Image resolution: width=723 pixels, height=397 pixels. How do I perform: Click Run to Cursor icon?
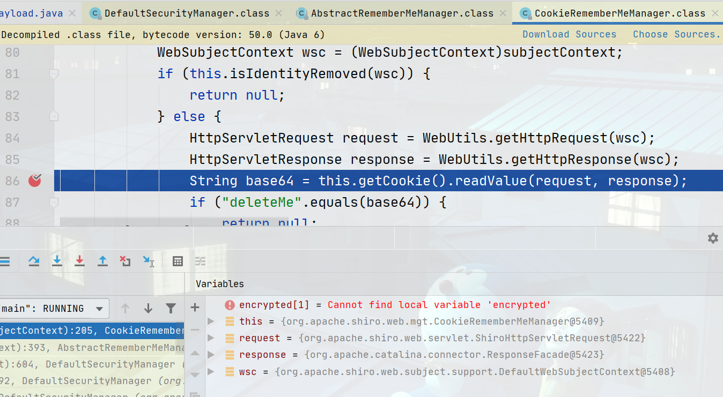(148, 261)
